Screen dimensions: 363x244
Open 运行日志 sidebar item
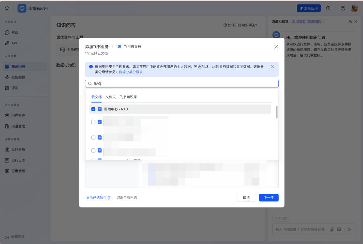tap(25, 160)
